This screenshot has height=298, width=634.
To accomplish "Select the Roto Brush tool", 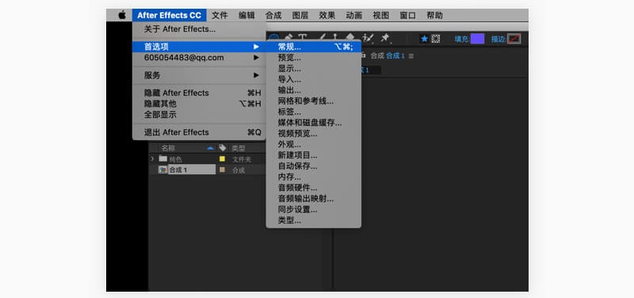I will [368, 38].
